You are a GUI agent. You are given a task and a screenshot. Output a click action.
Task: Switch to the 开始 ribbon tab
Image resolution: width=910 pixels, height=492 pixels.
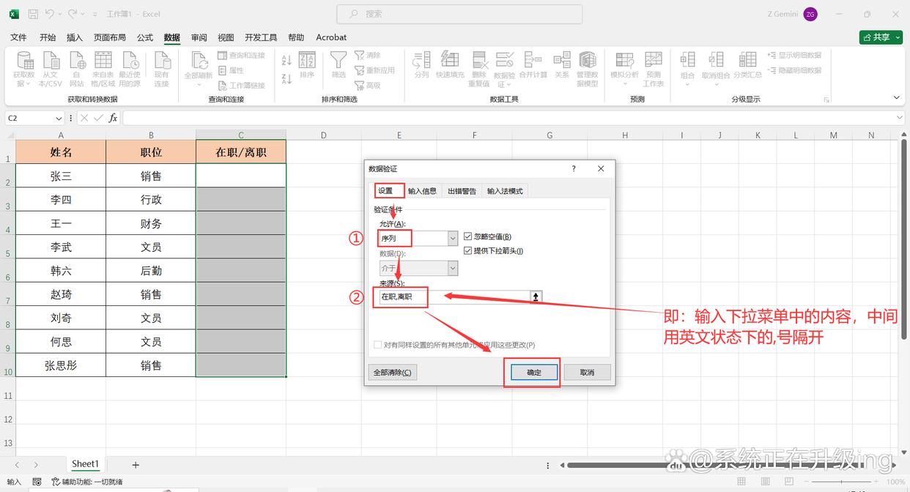click(x=48, y=37)
